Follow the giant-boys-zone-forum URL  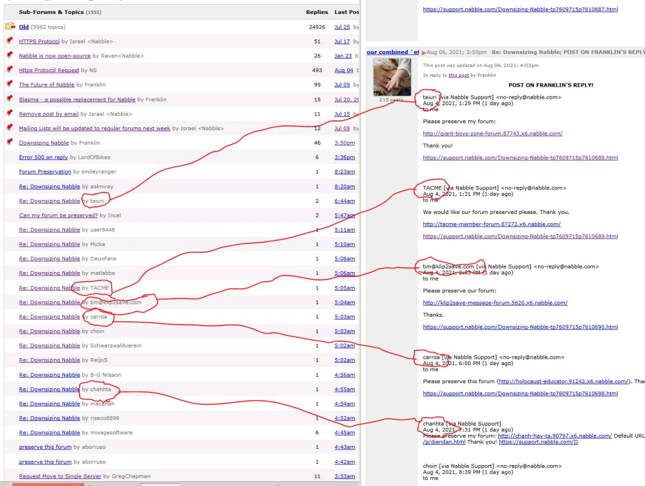[492, 134]
